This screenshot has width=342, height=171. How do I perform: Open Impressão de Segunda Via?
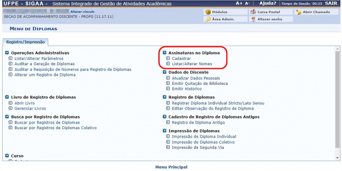[x=198, y=148]
